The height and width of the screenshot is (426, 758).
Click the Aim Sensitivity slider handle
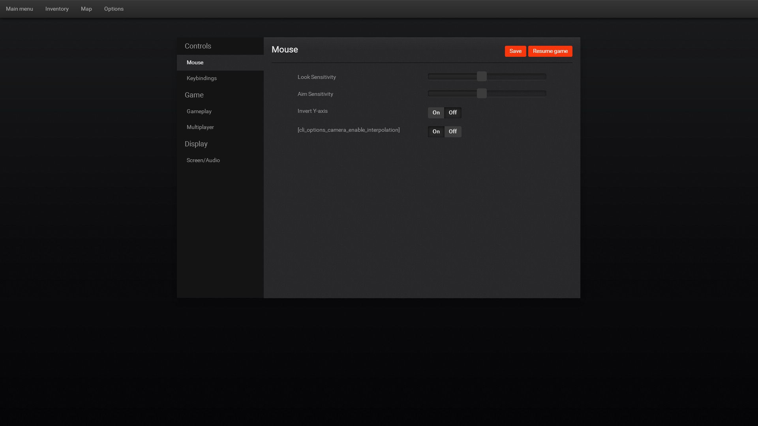point(482,93)
